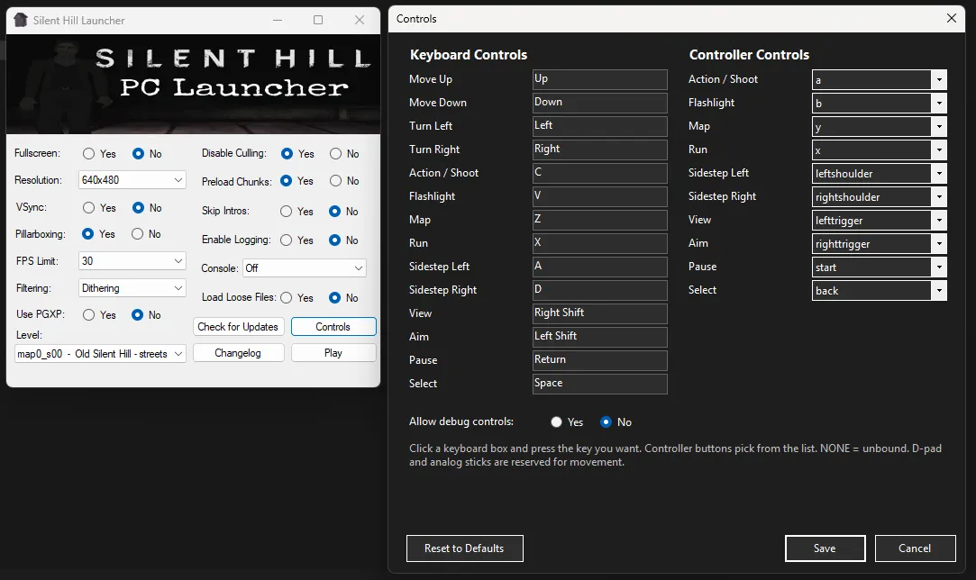Click the Turn Left keyboard box
976x580 pixels.
[600, 126]
